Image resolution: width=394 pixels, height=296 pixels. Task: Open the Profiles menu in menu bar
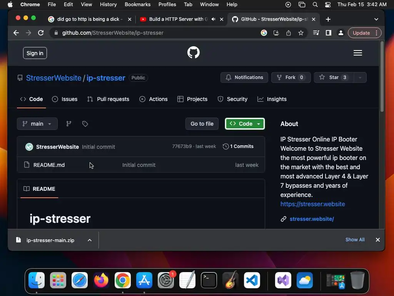167,5
